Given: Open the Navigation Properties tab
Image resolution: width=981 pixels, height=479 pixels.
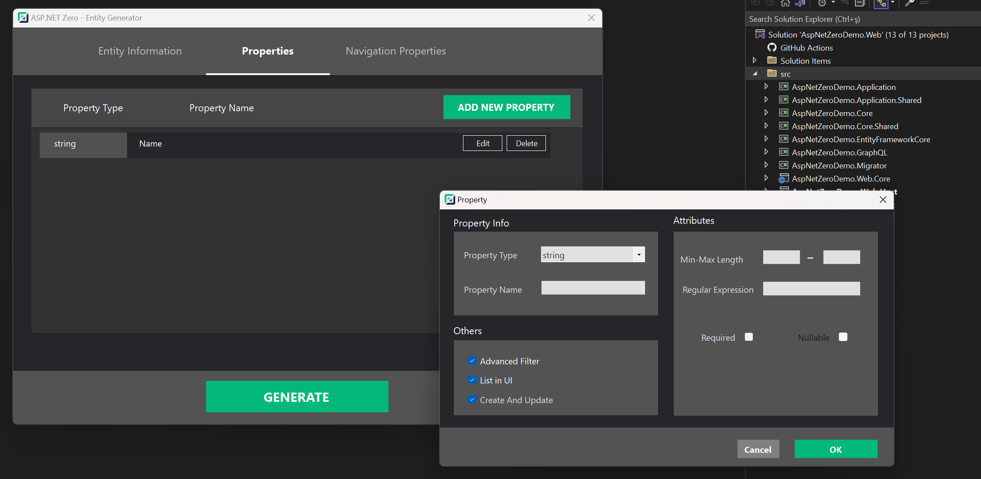Looking at the screenshot, I should 395,51.
